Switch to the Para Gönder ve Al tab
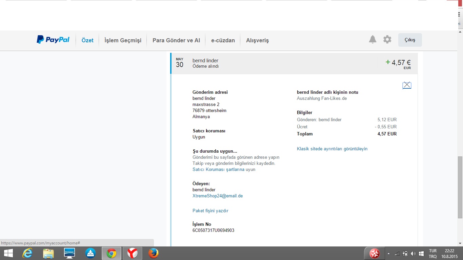Image resolution: width=463 pixels, height=260 pixels. (176, 40)
